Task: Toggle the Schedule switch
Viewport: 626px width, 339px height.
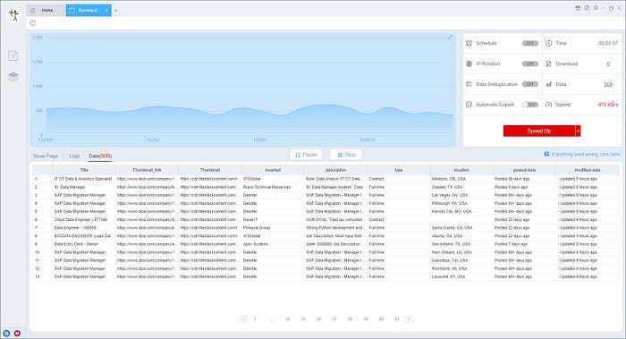Action: click(x=530, y=43)
